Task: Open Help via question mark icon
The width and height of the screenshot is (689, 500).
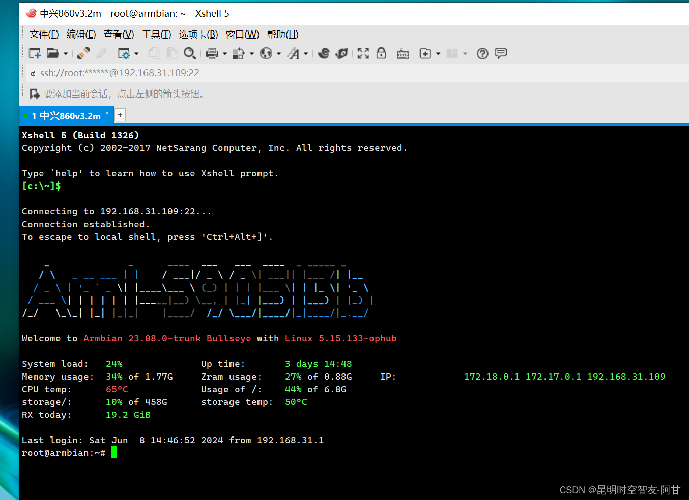Action: point(483,54)
